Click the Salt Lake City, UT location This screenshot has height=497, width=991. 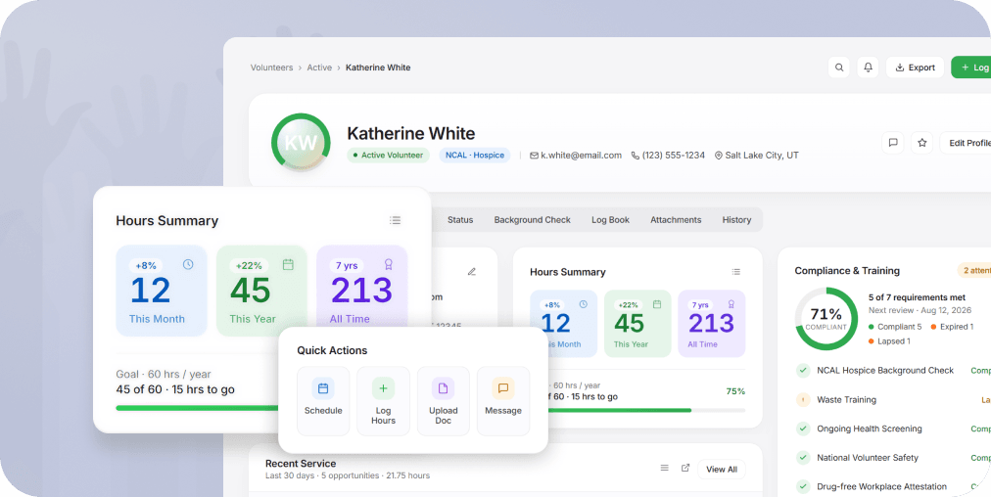pyautogui.click(x=757, y=155)
